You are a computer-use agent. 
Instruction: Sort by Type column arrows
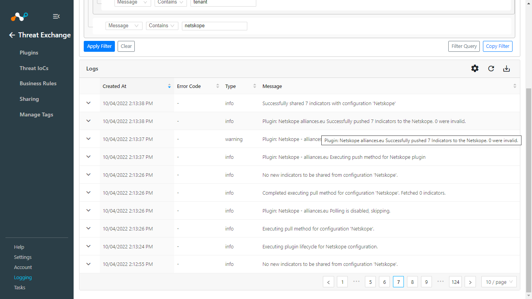[x=255, y=86]
